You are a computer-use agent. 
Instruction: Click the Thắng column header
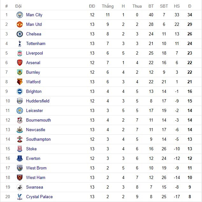[108, 6]
